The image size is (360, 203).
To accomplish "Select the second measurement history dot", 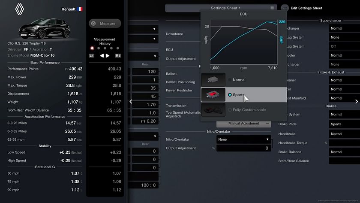I will [99, 48].
